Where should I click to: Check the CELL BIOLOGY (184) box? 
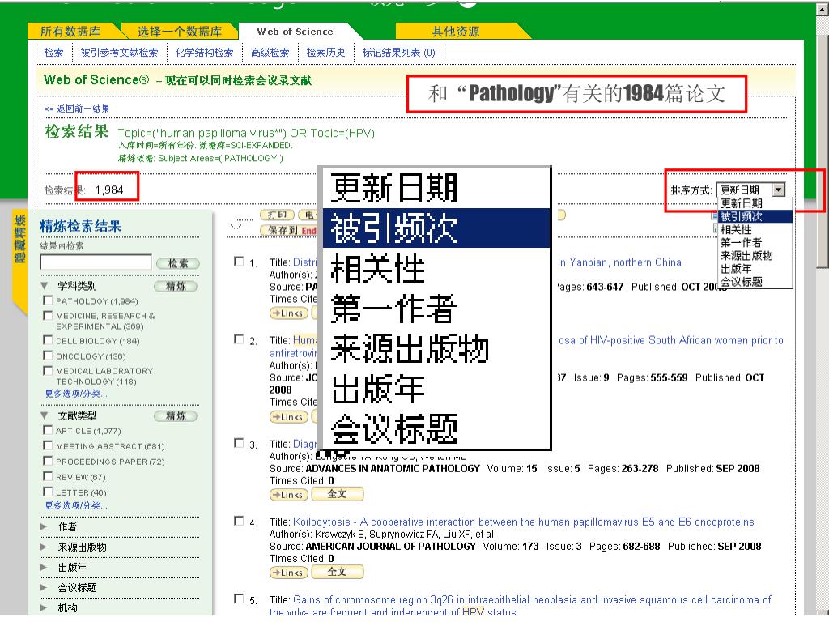(48, 340)
